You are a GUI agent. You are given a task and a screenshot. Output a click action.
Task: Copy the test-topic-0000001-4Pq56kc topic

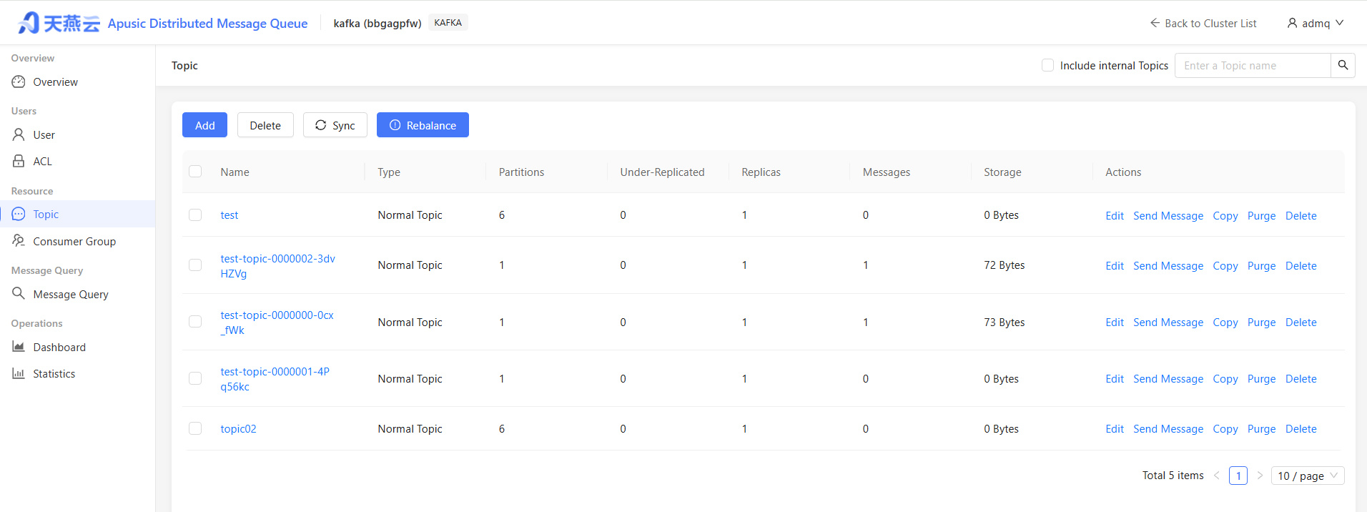tap(1225, 378)
